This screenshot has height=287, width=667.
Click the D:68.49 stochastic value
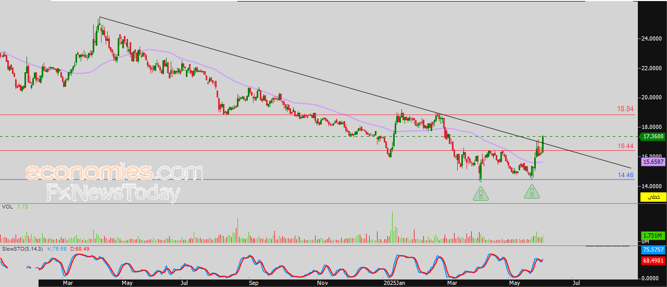pyautogui.click(x=80, y=249)
